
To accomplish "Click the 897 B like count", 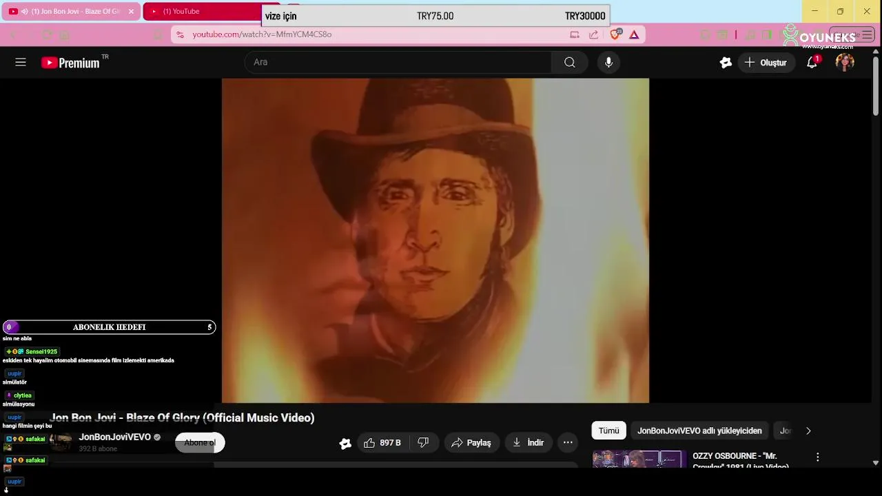I will pyautogui.click(x=390, y=443).
